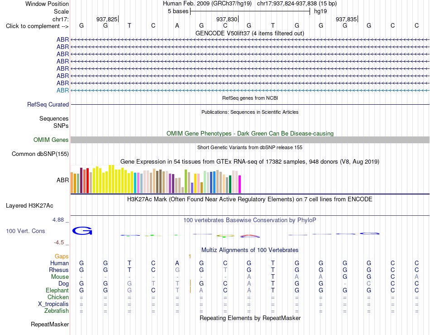Click the cyan bar in GTEx expression chart

[x=135, y=183]
